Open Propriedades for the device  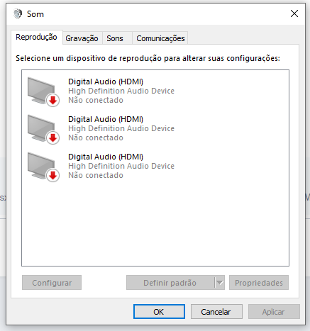(x=259, y=282)
